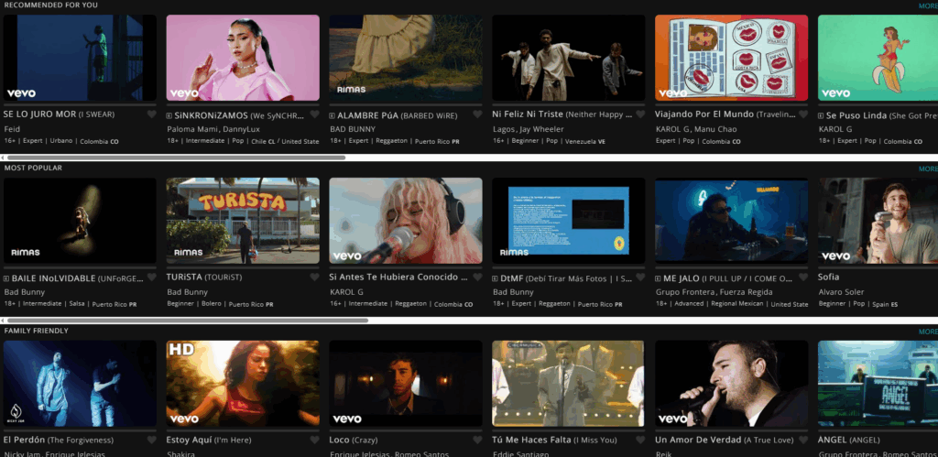The image size is (938, 457).
Task: Open Se Puso Linda banana pin-up thumbnail
Action: pyautogui.click(x=878, y=58)
